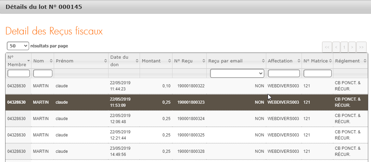The width and height of the screenshot is (371, 162).
Task: Click the N° Matrice filter input
Action: tap(317, 73)
